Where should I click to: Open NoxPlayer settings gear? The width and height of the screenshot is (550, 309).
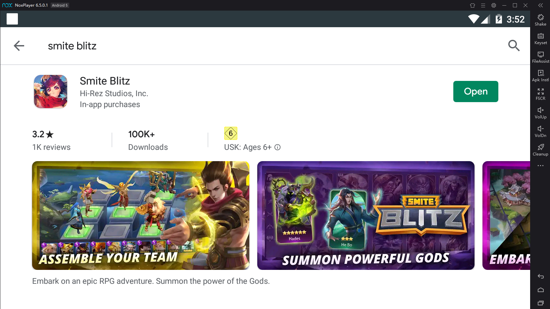click(494, 5)
